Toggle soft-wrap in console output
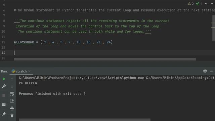Viewport: 215px width, 121px height. click(x=12, y=94)
